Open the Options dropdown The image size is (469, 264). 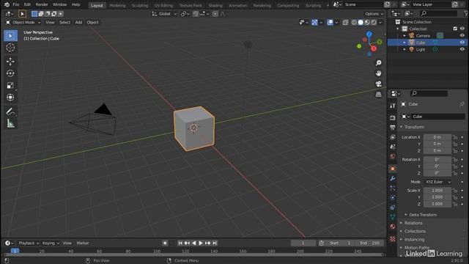tap(374, 14)
